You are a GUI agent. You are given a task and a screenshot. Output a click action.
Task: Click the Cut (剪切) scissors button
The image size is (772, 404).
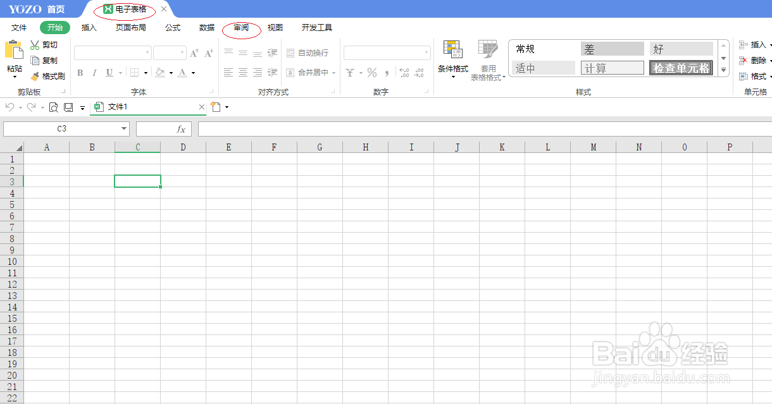44,45
